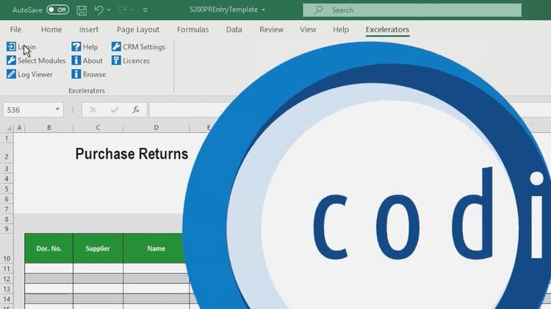Select row 13 header
This screenshot has height=309, width=551.
(7, 289)
